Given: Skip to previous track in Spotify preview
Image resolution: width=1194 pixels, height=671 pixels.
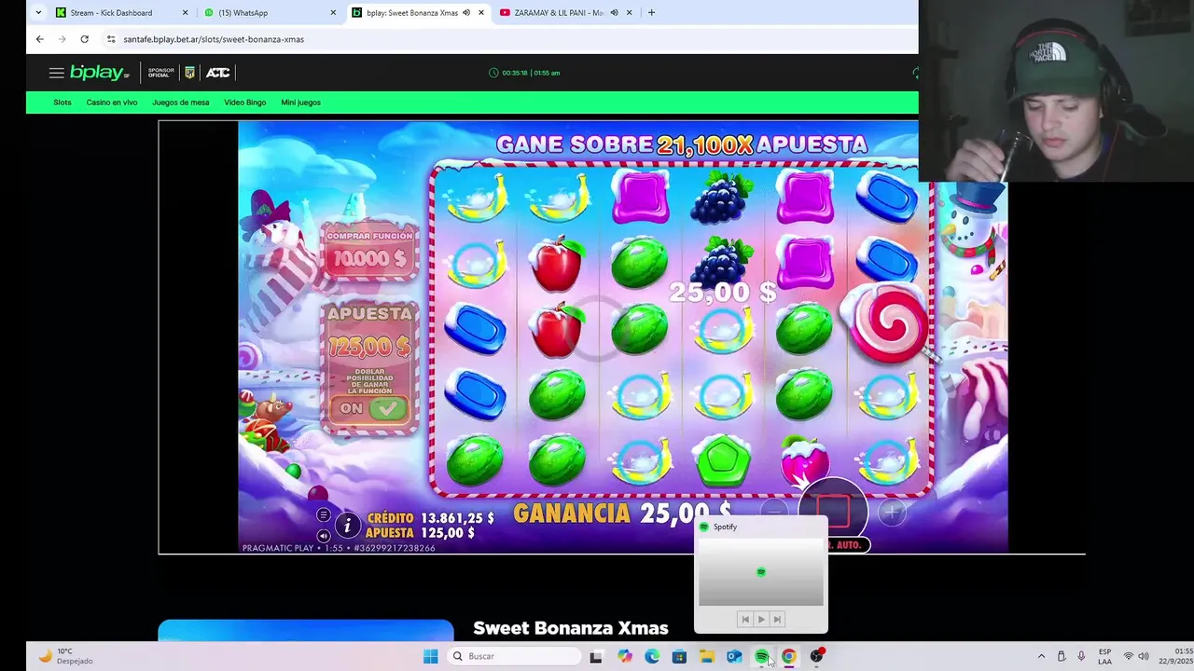Looking at the screenshot, I should (744, 619).
